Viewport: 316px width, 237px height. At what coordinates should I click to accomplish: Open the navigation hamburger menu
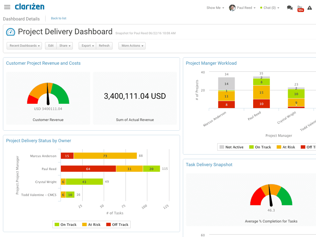coord(7,7)
